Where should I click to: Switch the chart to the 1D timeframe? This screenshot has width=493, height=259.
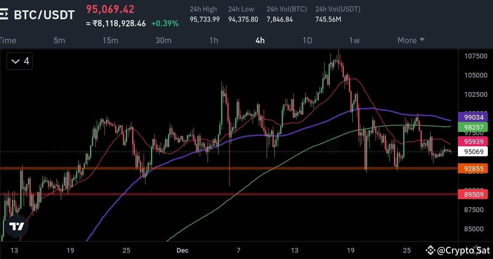(x=307, y=40)
